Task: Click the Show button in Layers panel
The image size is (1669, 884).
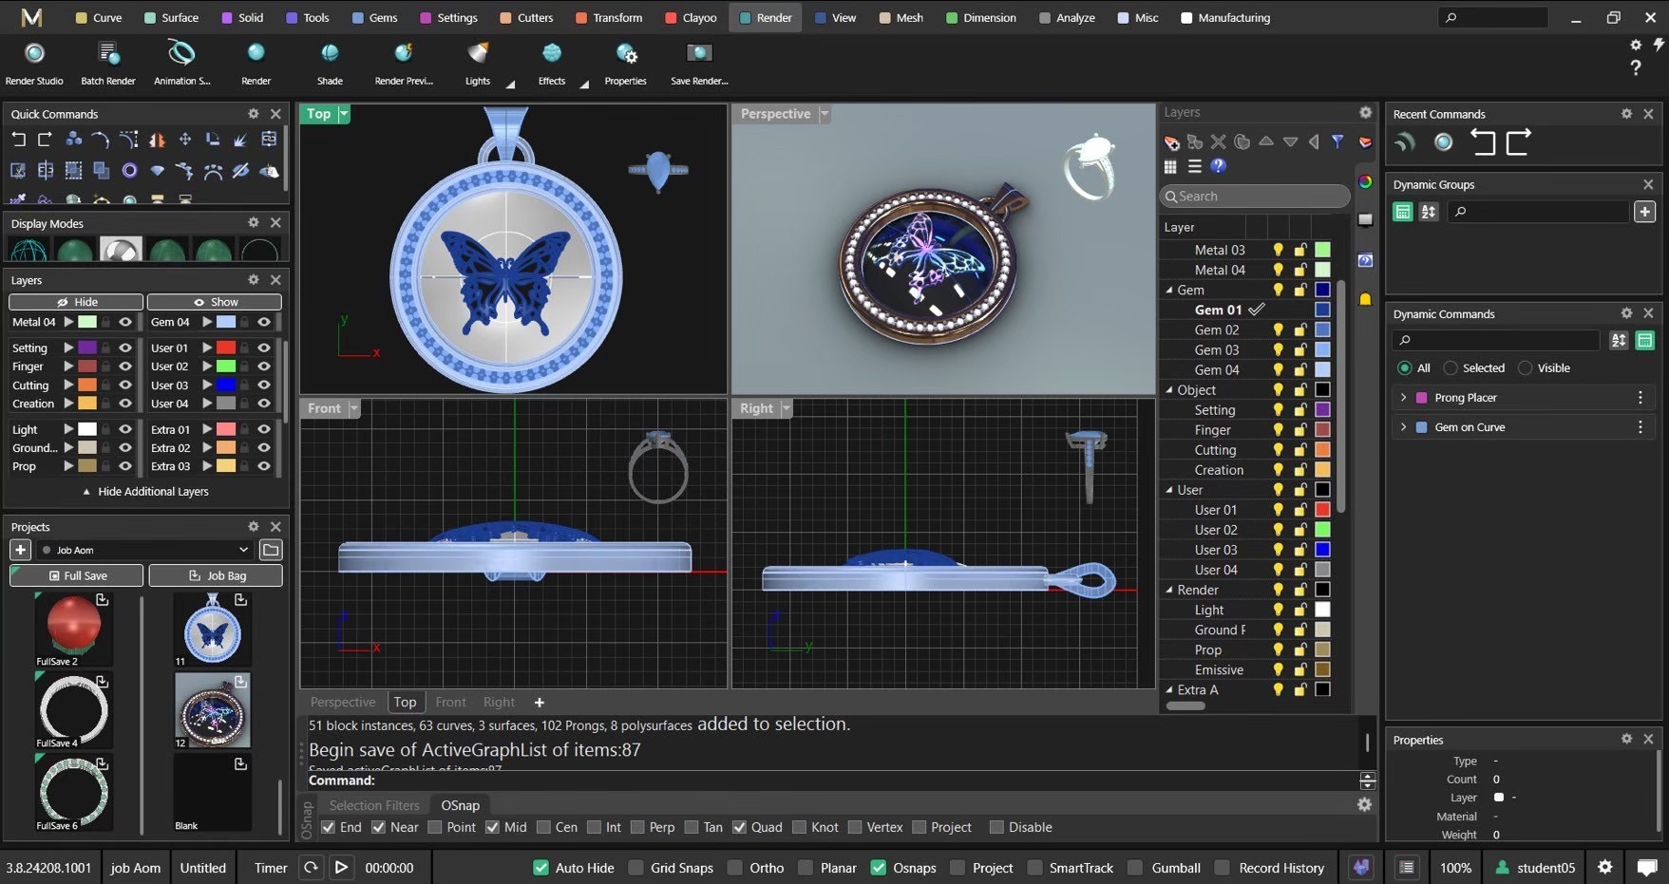Action: click(215, 302)
